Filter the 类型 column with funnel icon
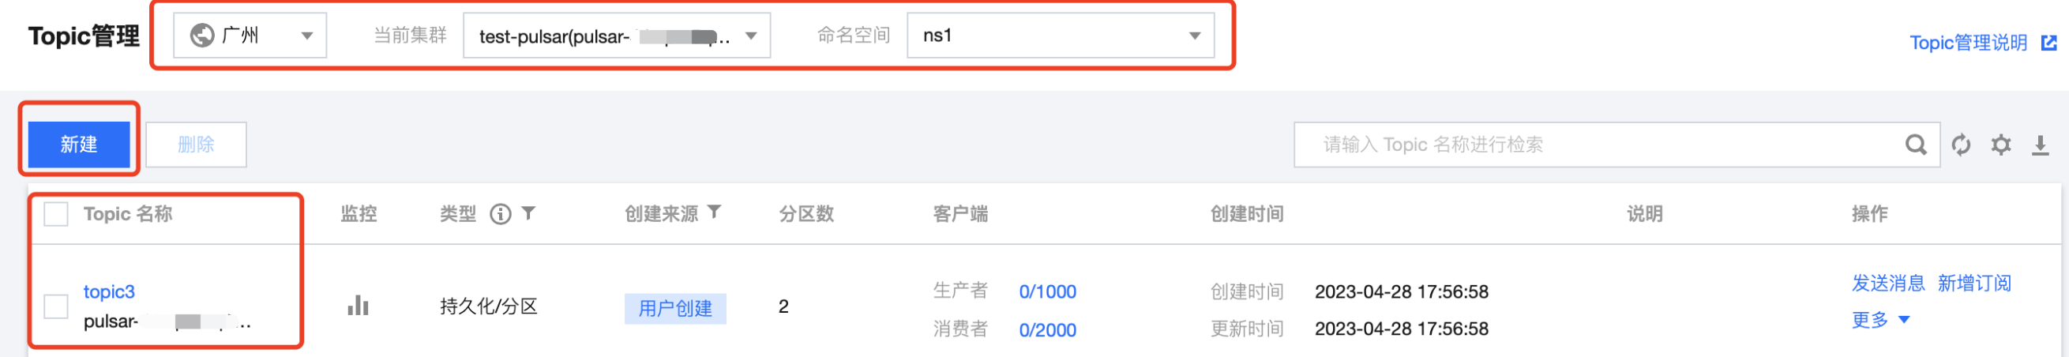This screenshot has height=357, width=2069. click(528, 213)
